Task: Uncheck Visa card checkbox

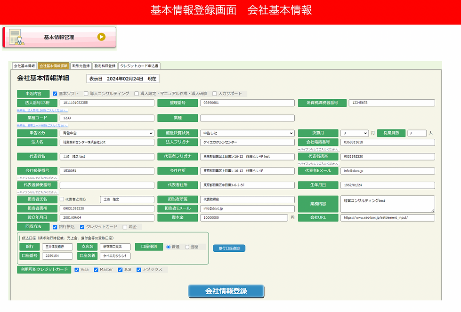Action: pyautogui.click(x=77, y=270)
